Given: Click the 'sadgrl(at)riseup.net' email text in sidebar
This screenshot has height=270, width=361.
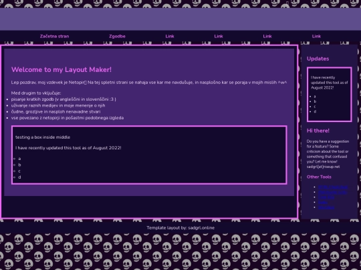Looking at the screenshot, I should point(323,167).
